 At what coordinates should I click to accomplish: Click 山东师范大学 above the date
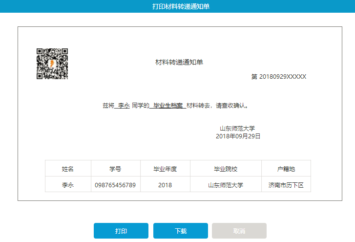237,129
